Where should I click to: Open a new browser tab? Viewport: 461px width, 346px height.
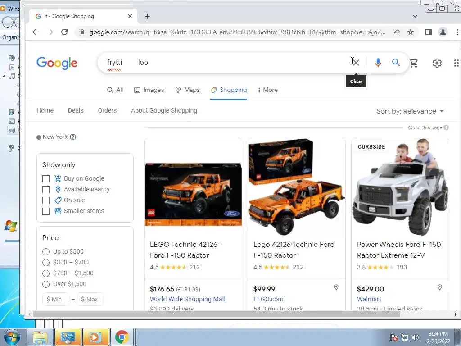coord(147,16)
